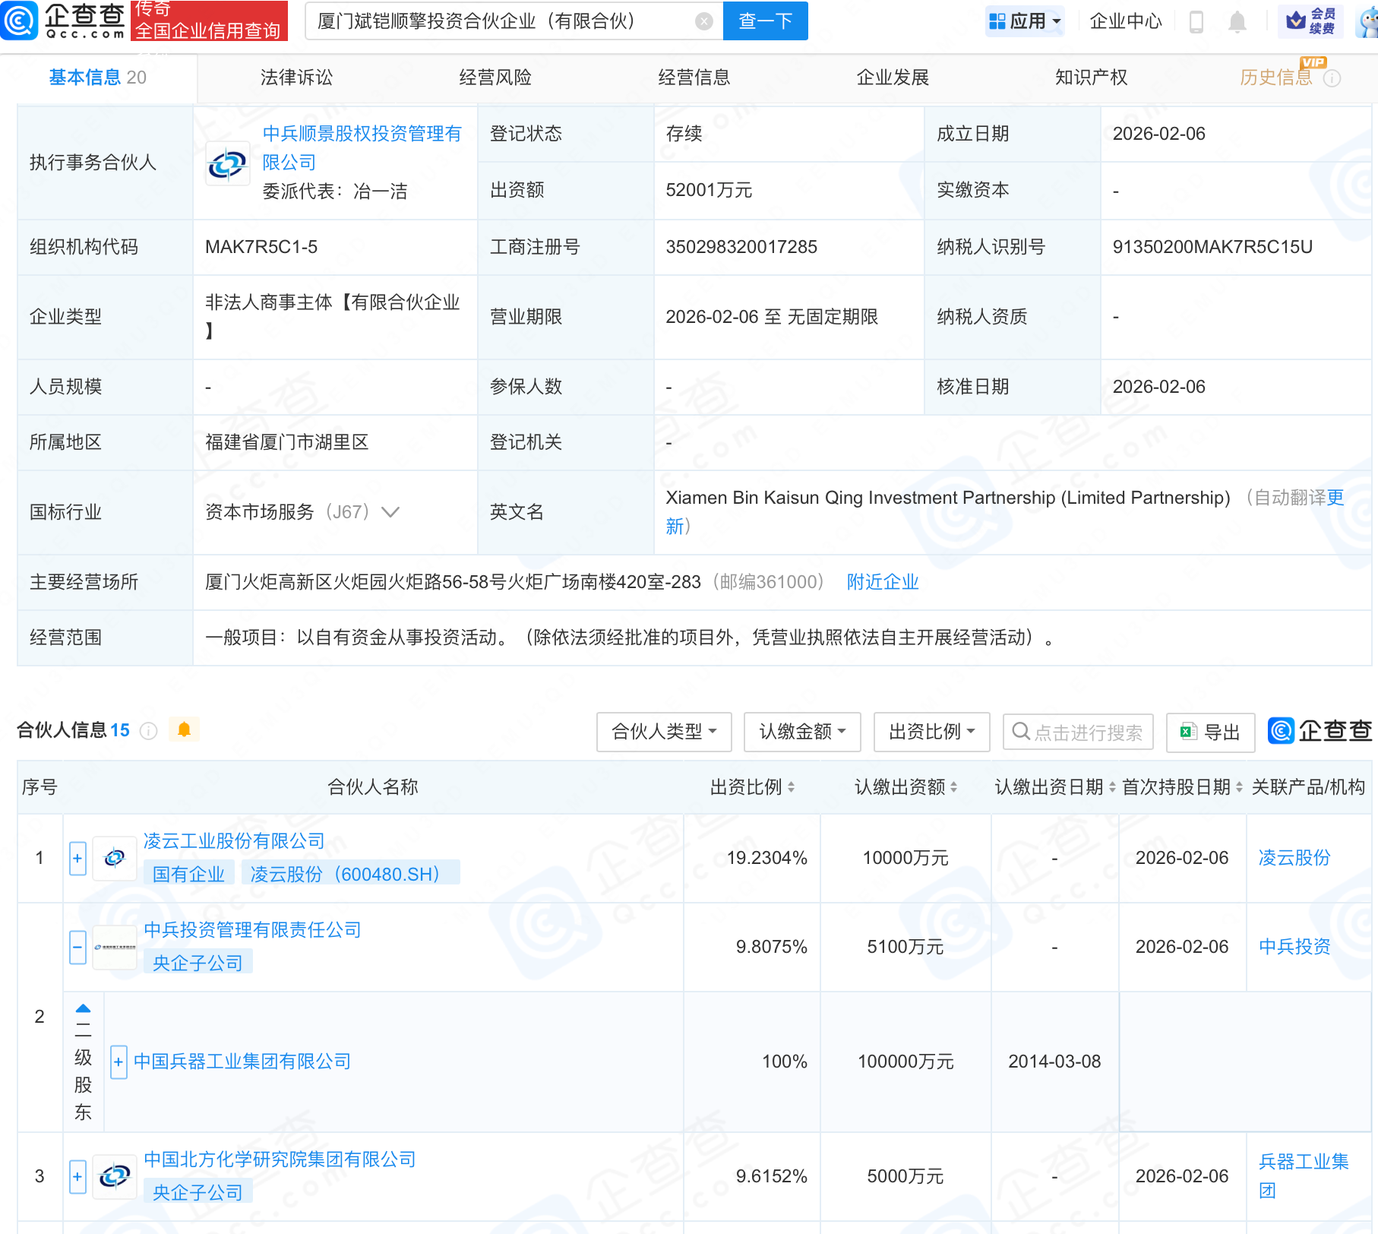Click the partner search input field
This screenshot has height=1234, width=1378.
[x=1086, y=732]
